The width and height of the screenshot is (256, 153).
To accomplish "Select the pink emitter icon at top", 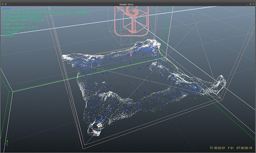I will click(131, 21).
